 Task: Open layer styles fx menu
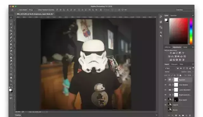[x=173, y=115]
